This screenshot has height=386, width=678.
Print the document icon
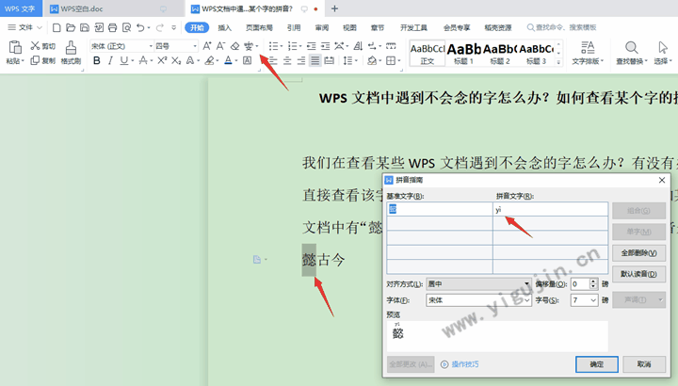click(112, 27)
